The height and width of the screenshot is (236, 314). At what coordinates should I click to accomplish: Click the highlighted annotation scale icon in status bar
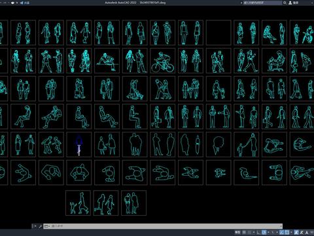coord(296,232)
